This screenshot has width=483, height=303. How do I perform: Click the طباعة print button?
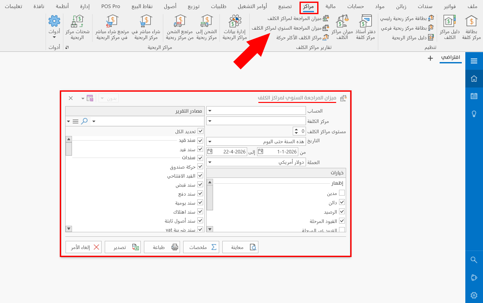pyautogui.click(x=162, y=247)
